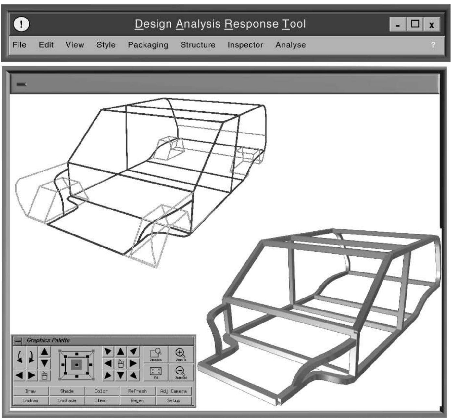
Task: Click the Zoom Out magnifier
Action: click(x=181, y=373)
